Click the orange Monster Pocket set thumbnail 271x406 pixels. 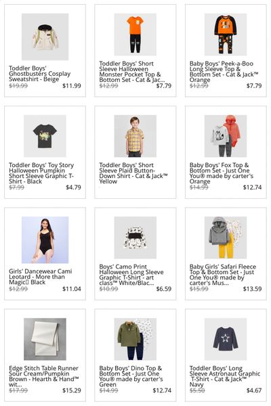tap(135, 35)
